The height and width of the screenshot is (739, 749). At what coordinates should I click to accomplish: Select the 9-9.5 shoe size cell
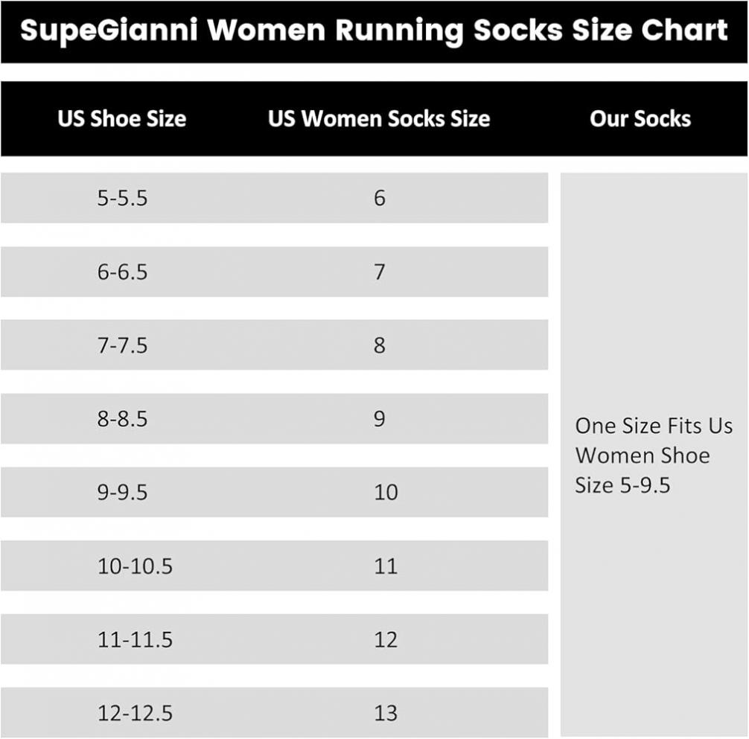pos(122,492)
